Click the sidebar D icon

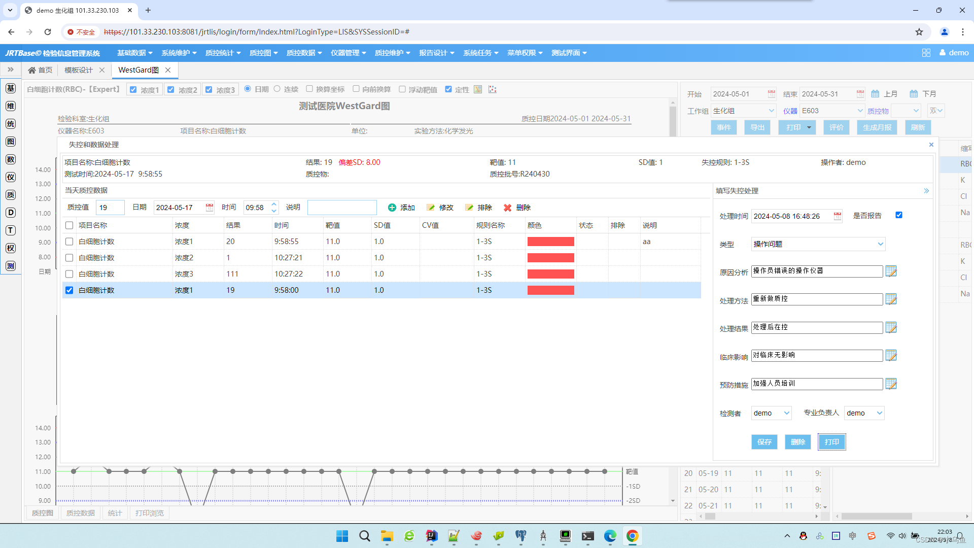click(11, 213)
